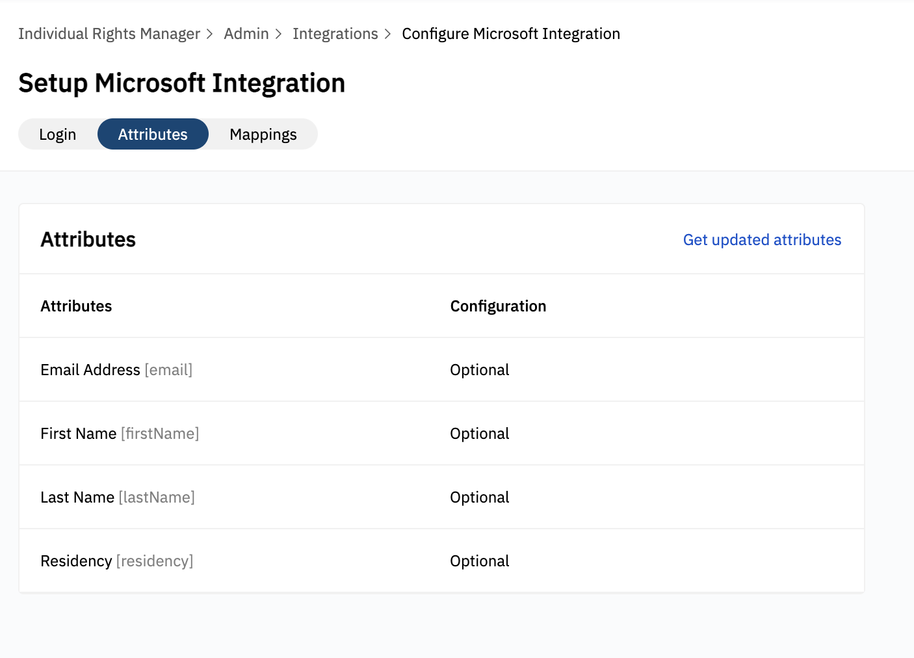
Task: Click Optional value for First Name
Action: [480, 434]
